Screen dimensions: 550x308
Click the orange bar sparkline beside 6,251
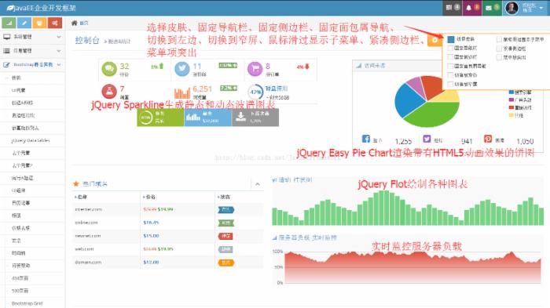[x=182, y=93]
